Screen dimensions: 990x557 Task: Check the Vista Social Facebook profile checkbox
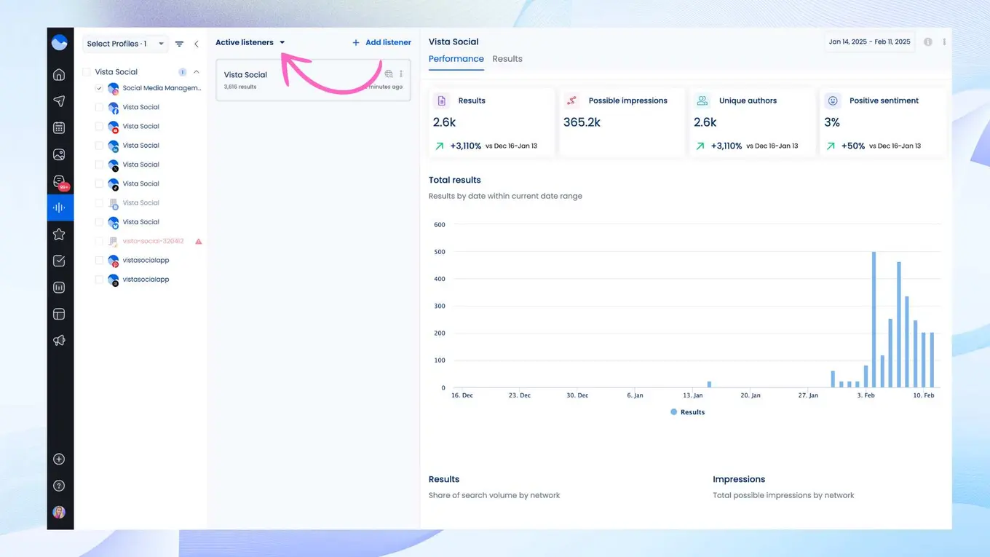coord(100,107)
